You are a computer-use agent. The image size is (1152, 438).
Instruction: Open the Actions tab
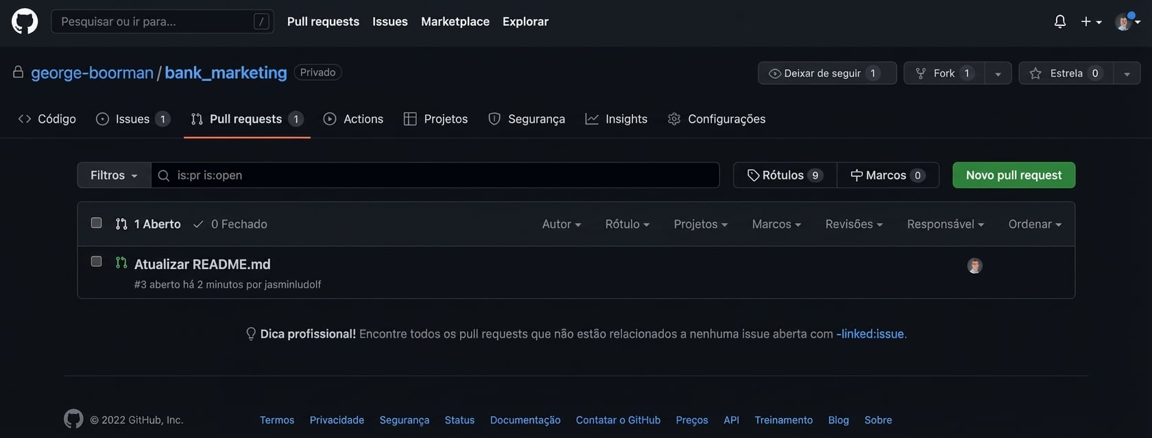click(x=353, y=119)
